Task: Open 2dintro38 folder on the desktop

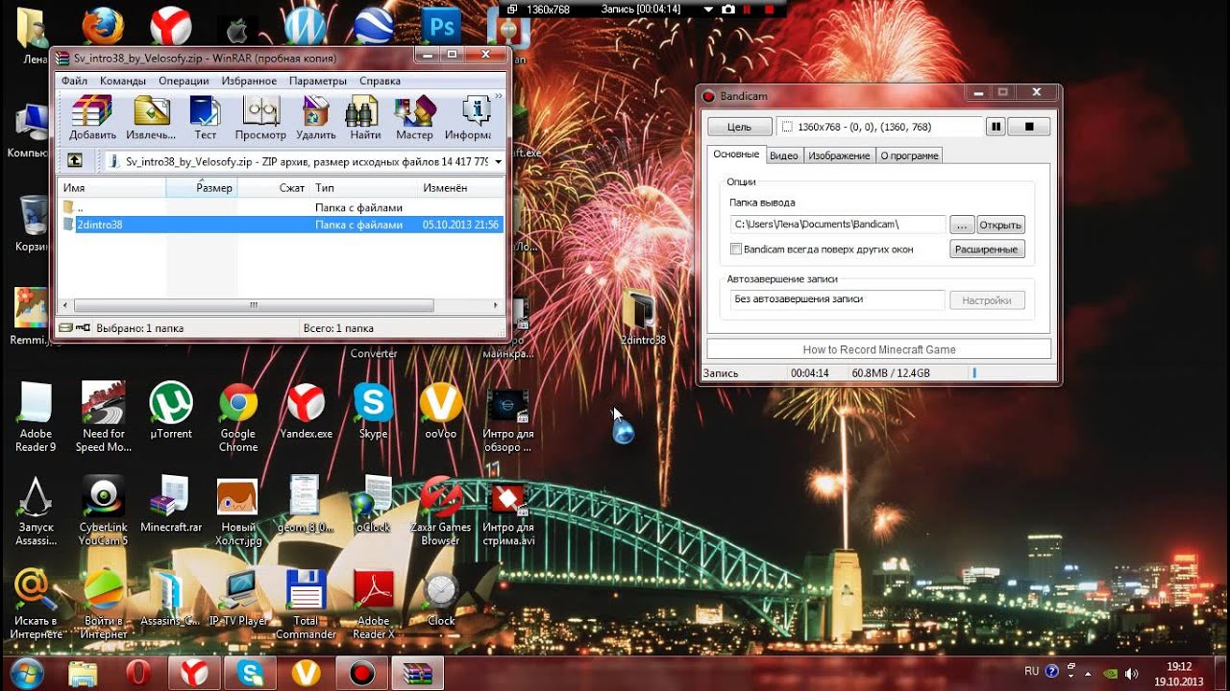Action: tap(642, 319)
